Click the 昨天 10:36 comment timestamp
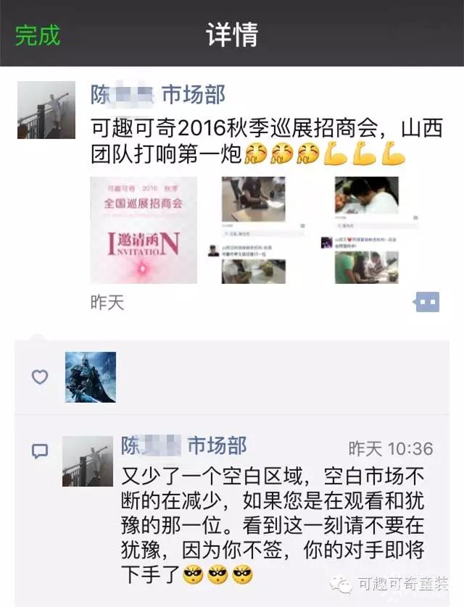 [391, 449]
